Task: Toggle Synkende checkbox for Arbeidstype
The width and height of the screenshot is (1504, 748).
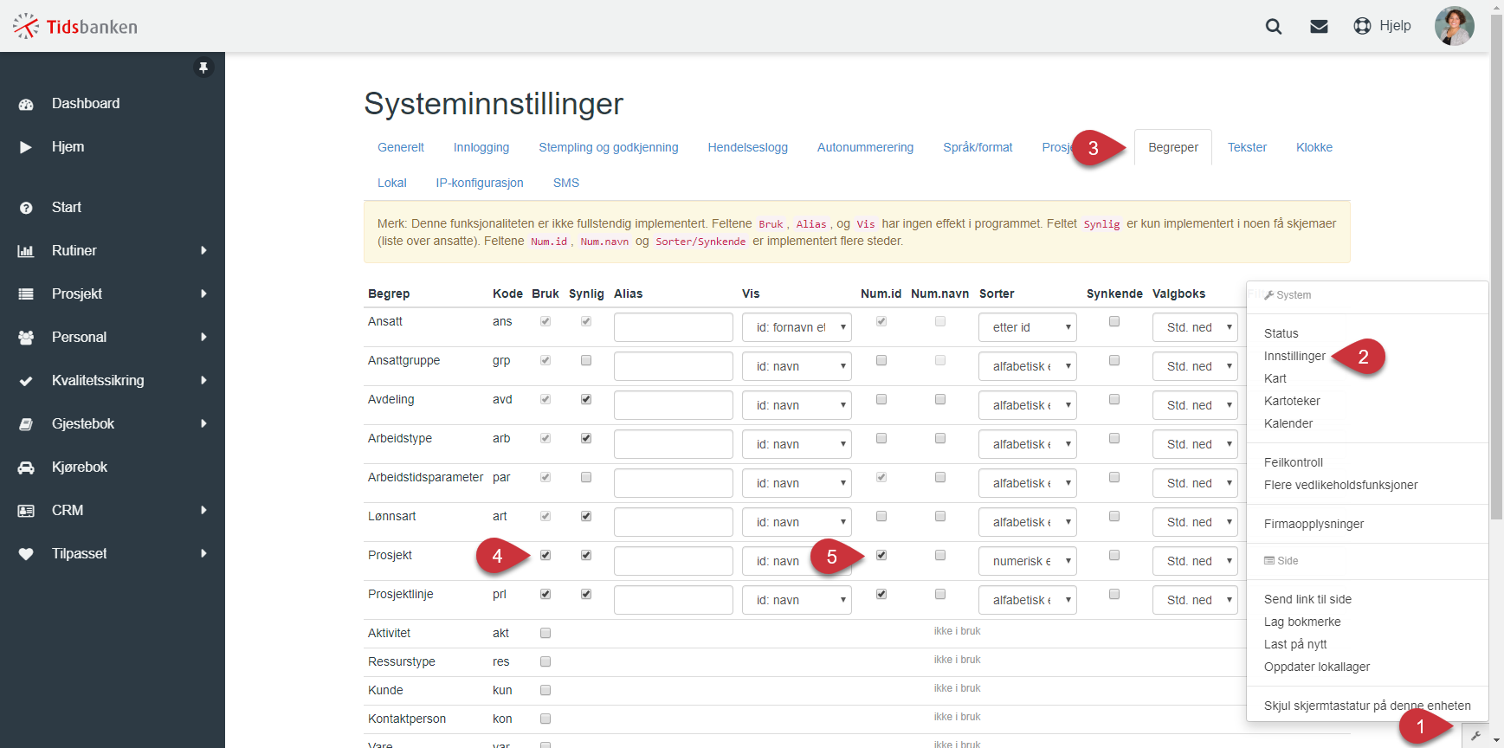Action: point(1114,438)
